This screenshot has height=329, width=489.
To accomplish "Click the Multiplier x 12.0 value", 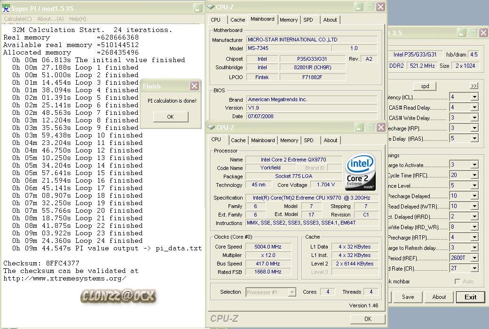I will click(x=268, y=255).
